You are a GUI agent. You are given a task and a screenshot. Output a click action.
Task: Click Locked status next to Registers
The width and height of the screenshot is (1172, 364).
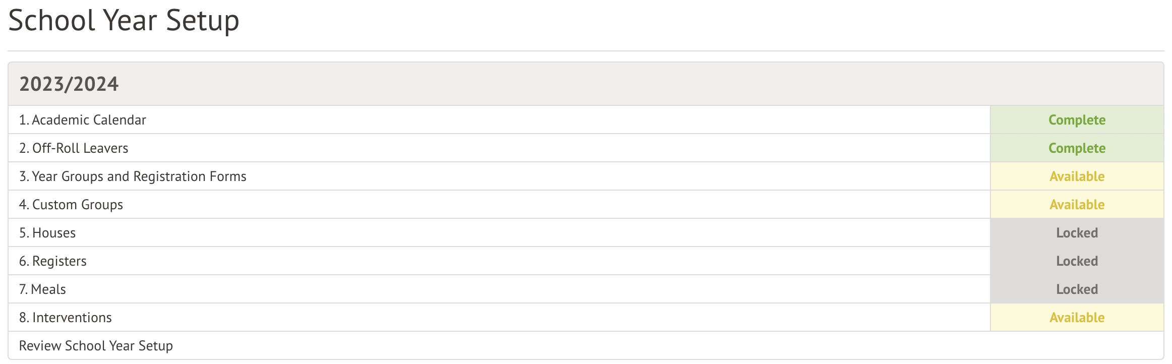pyautogui.click(x=1077, y=261)
